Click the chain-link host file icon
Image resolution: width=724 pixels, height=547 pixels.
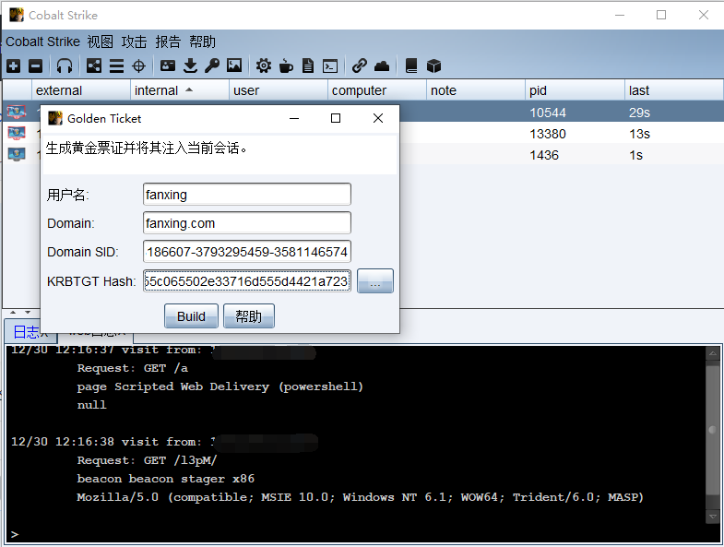click(359, 66)
